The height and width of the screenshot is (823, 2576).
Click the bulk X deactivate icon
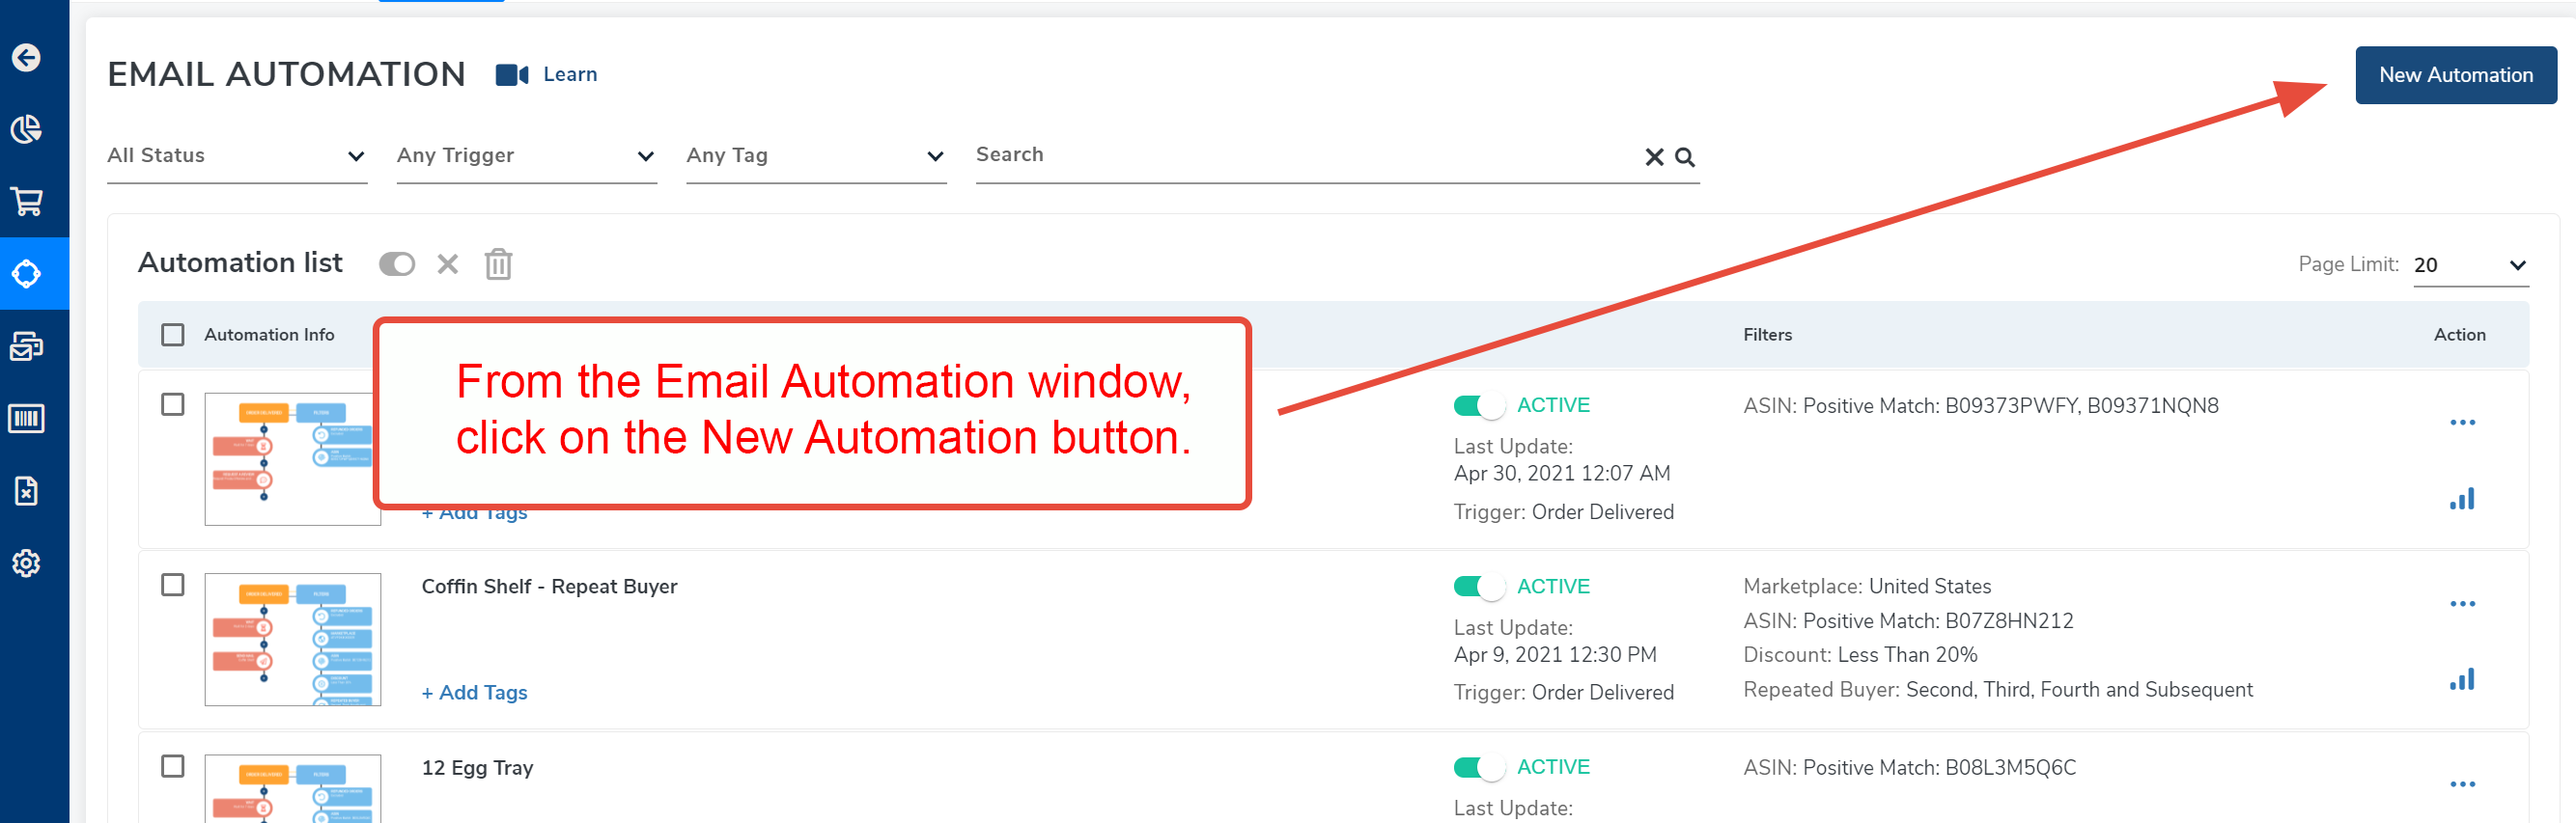448,264
